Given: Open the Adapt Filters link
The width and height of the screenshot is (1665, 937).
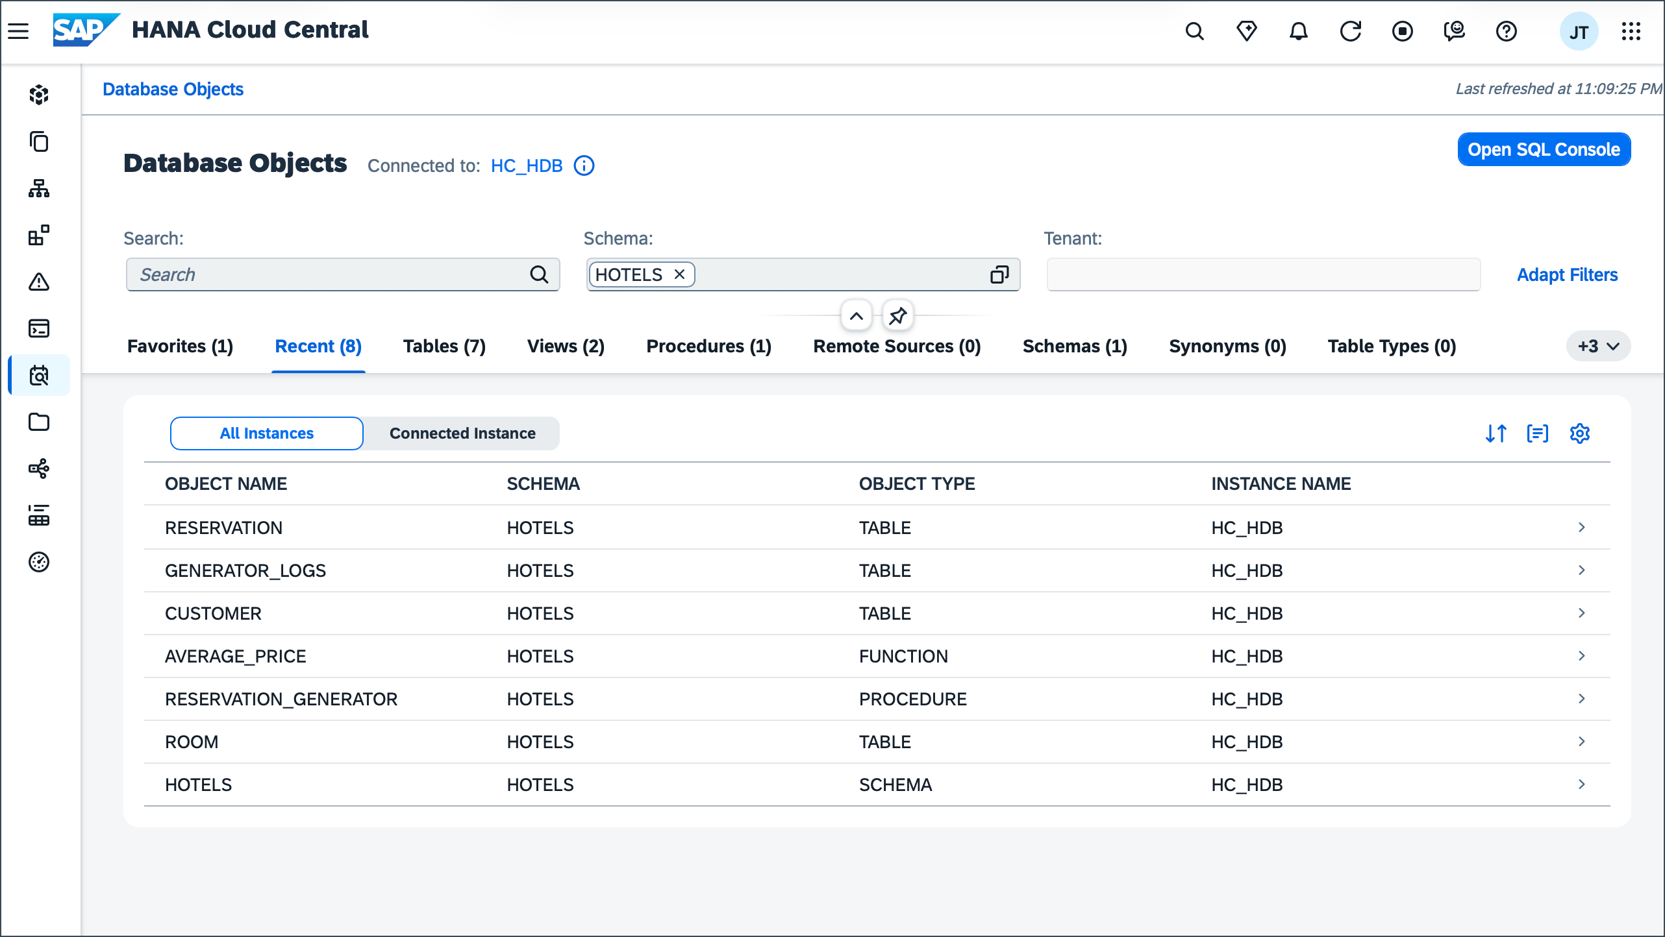Looking at the screenshot, I should [1567, 275].
